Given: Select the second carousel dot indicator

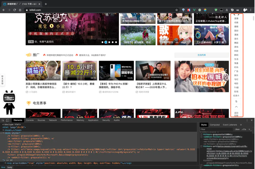Looking at the screenshot, I should [x=106, y=42].
